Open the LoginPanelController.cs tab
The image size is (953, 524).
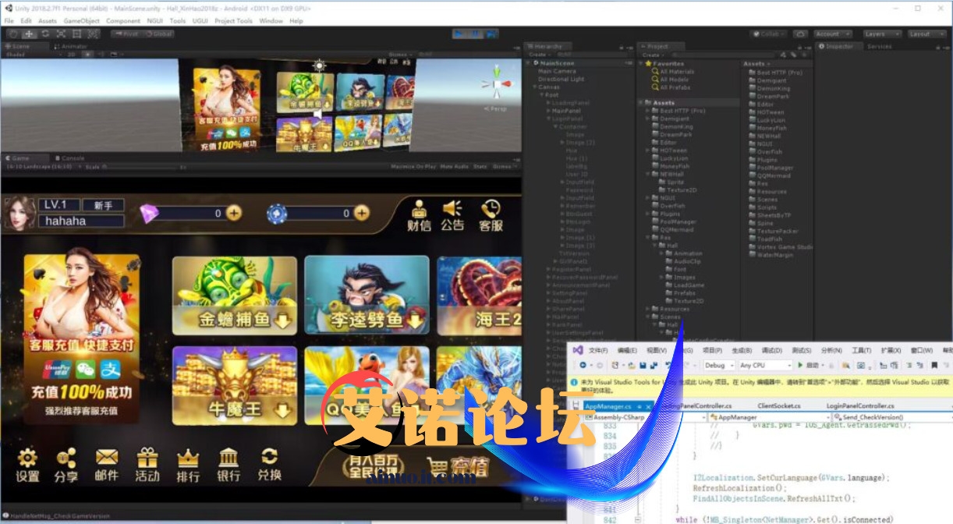click(860, 406)
